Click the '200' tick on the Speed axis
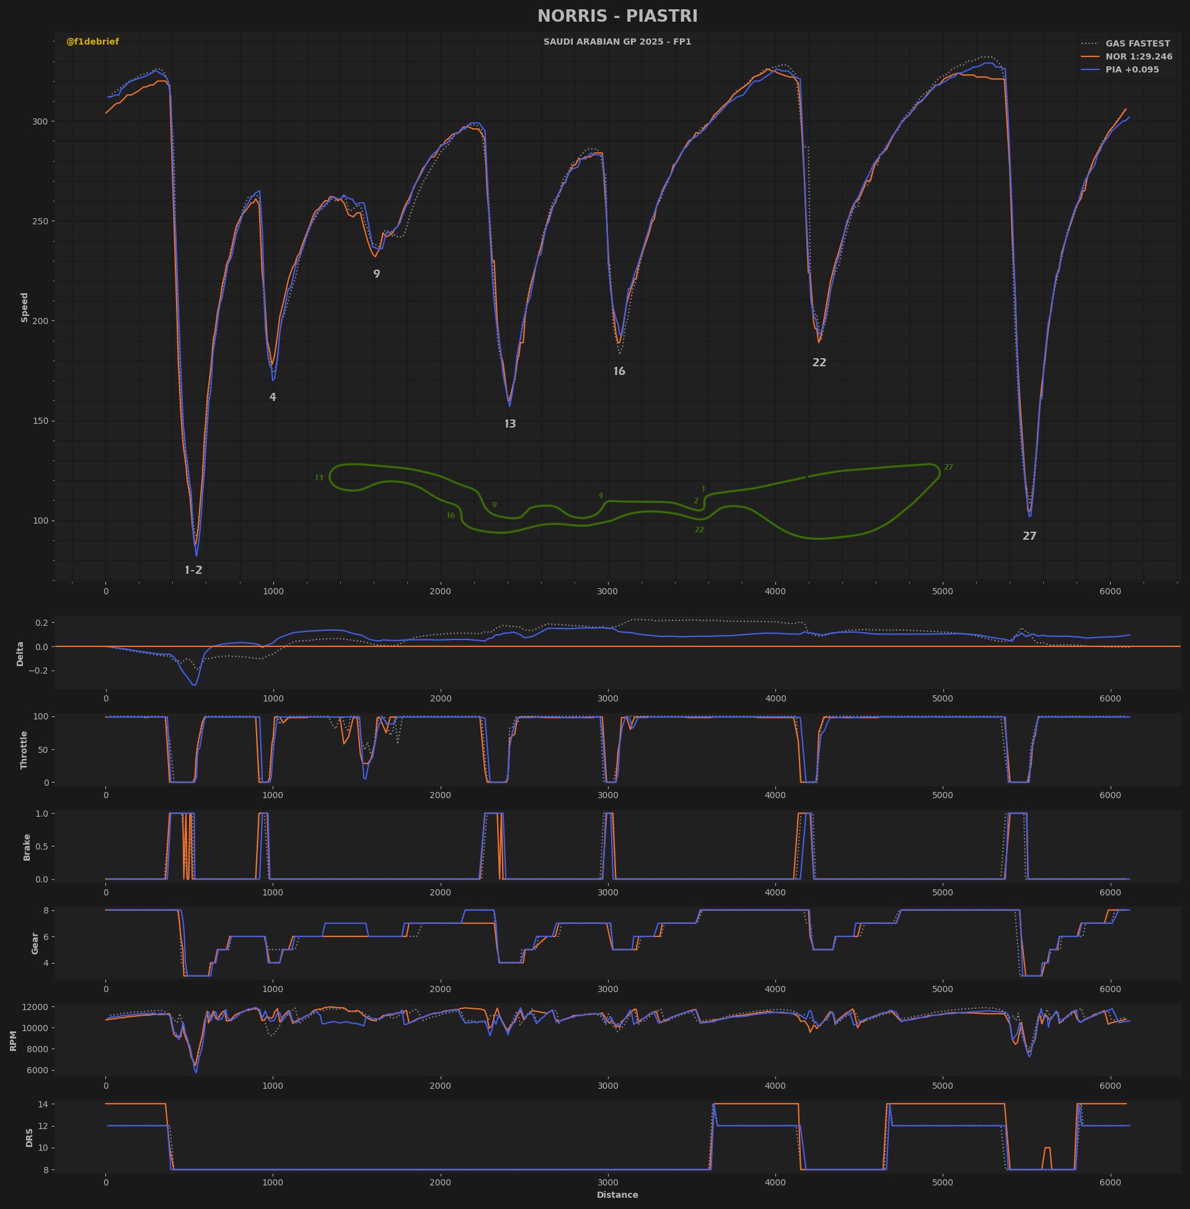The image size is (1190, 1209). point(40,321)
